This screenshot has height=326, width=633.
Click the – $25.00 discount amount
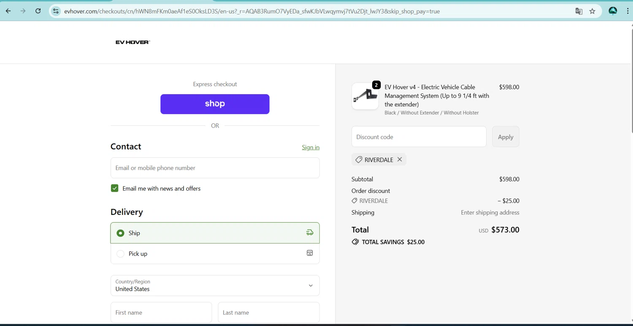point(509,201)
